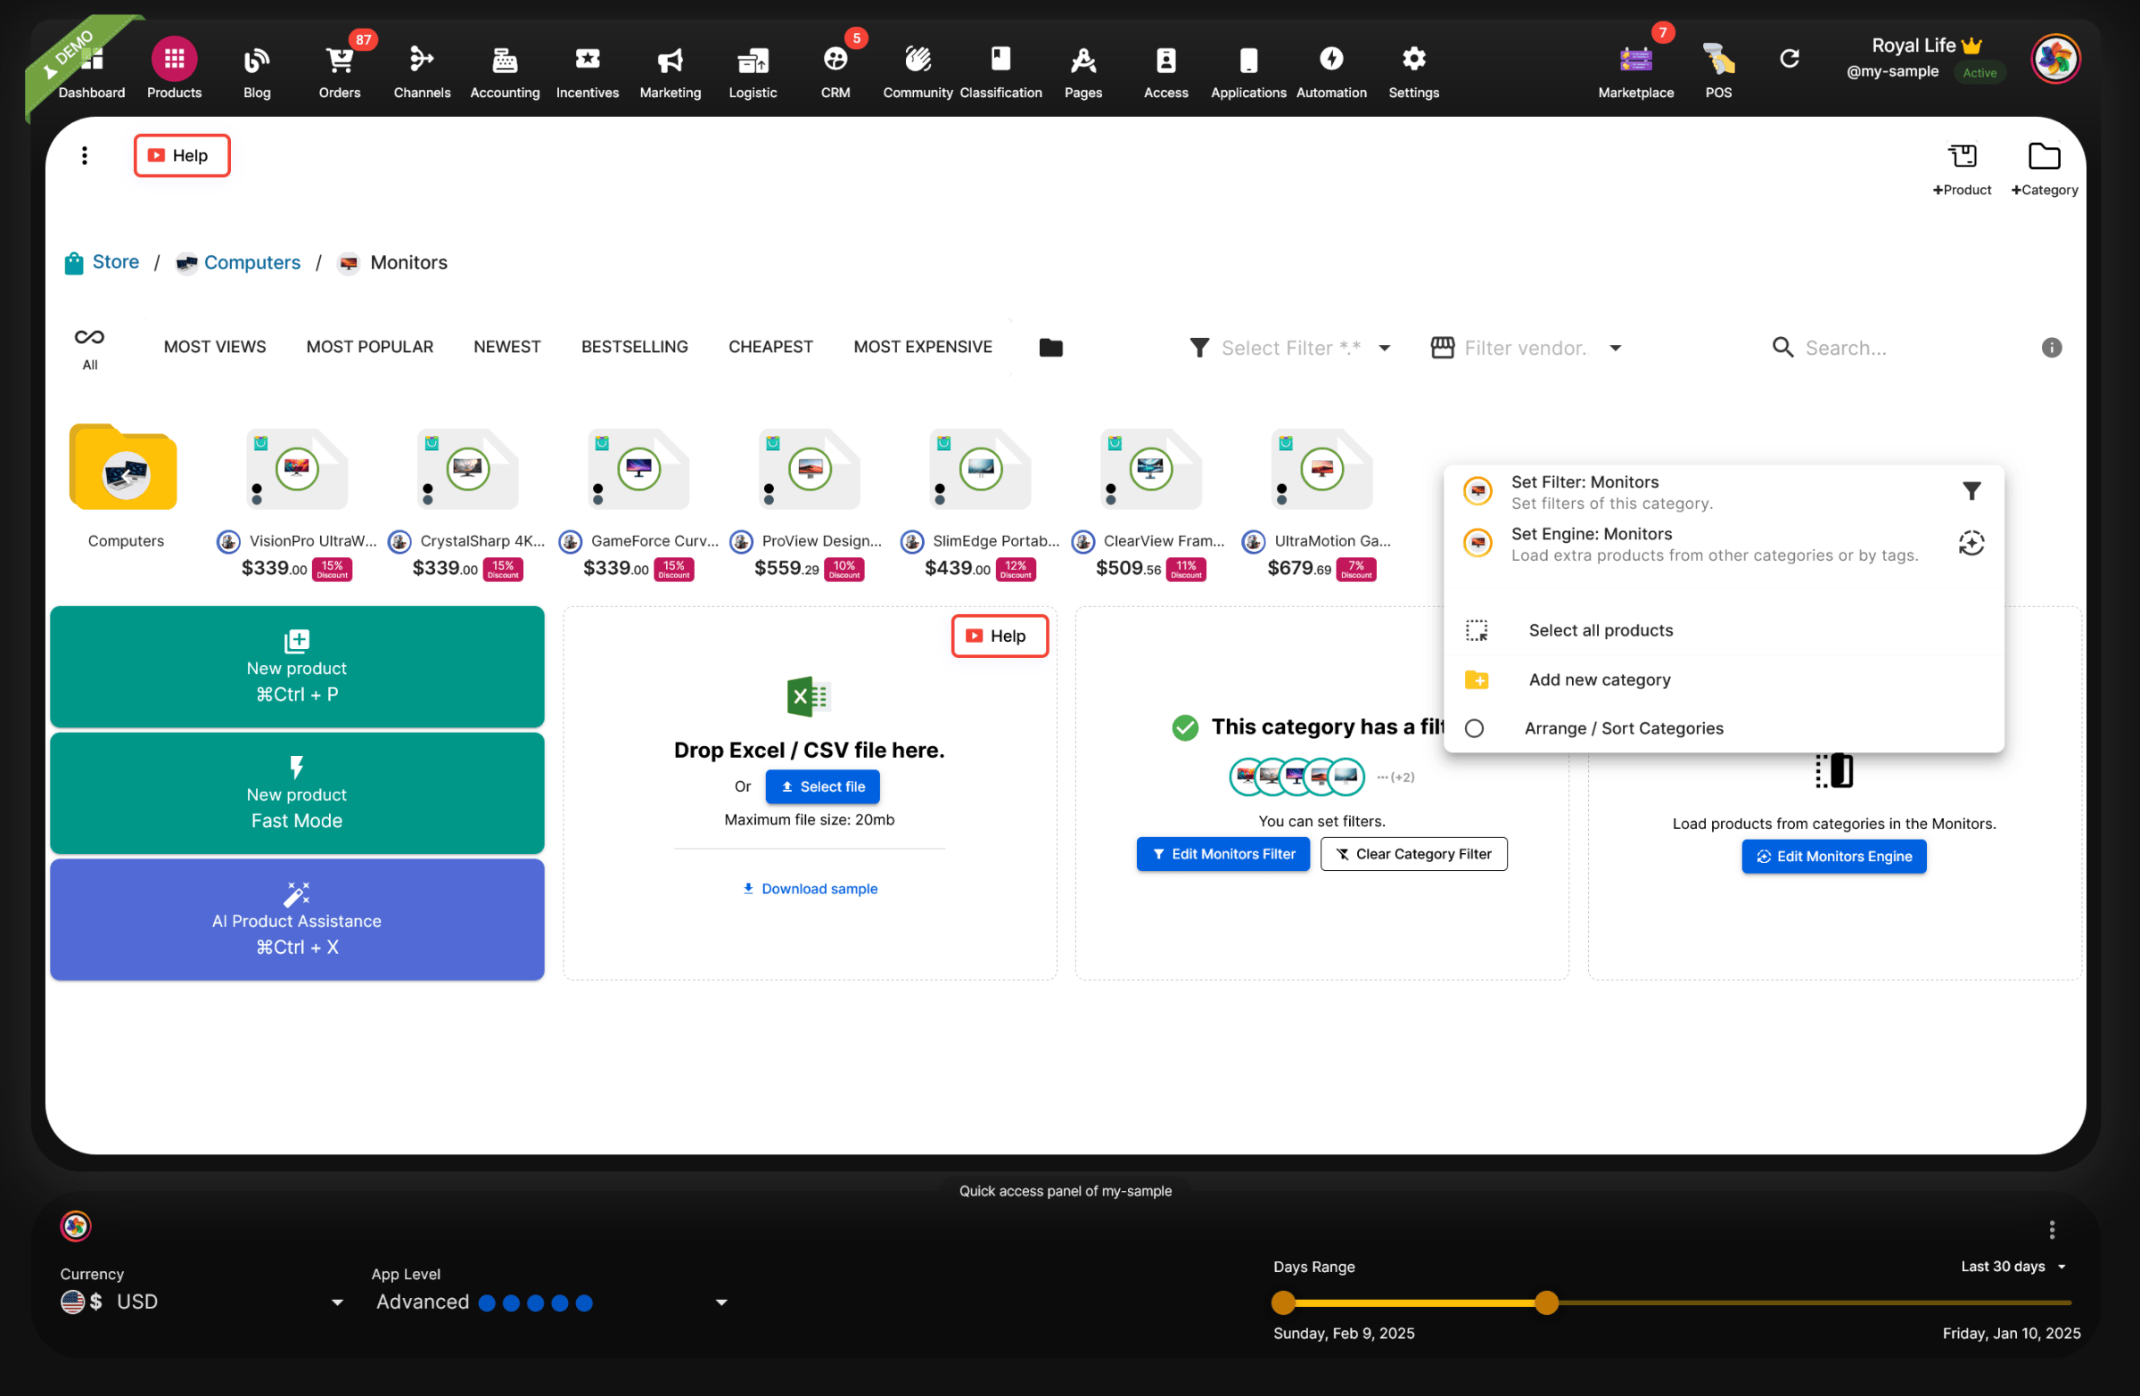Toggle the All infinity filter

click(89, 348)
